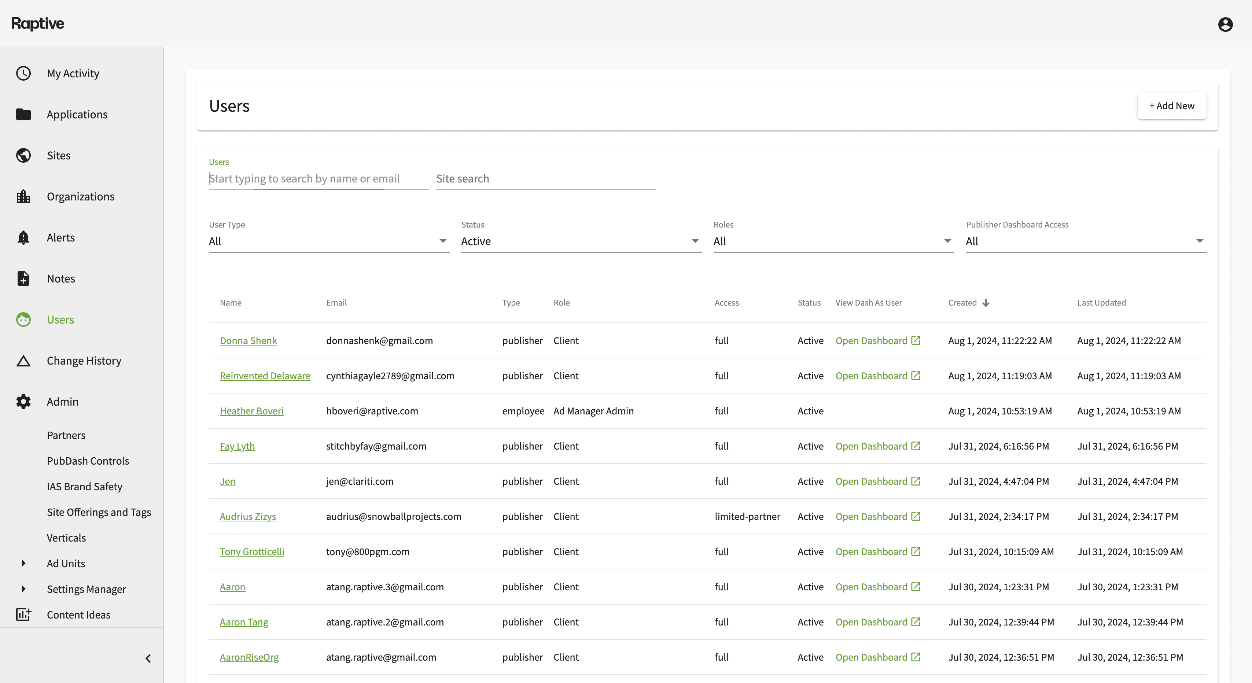
Task: Click the Sites globe icon
Action: (x=23, y=155)
